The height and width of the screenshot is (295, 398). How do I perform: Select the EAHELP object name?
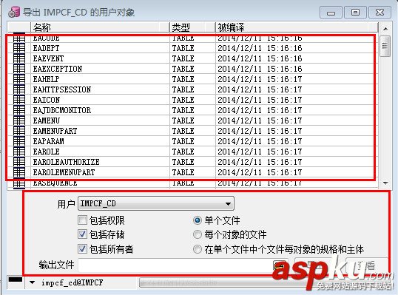[x=46, y=79]
